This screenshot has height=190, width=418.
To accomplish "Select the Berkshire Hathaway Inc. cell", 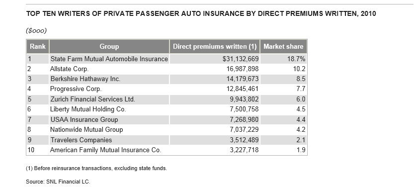I will tap(109, 79).
